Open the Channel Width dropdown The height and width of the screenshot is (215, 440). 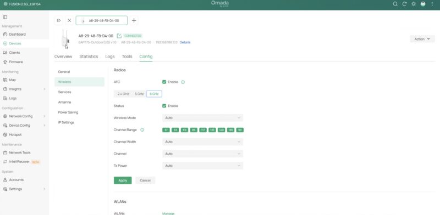202,142
